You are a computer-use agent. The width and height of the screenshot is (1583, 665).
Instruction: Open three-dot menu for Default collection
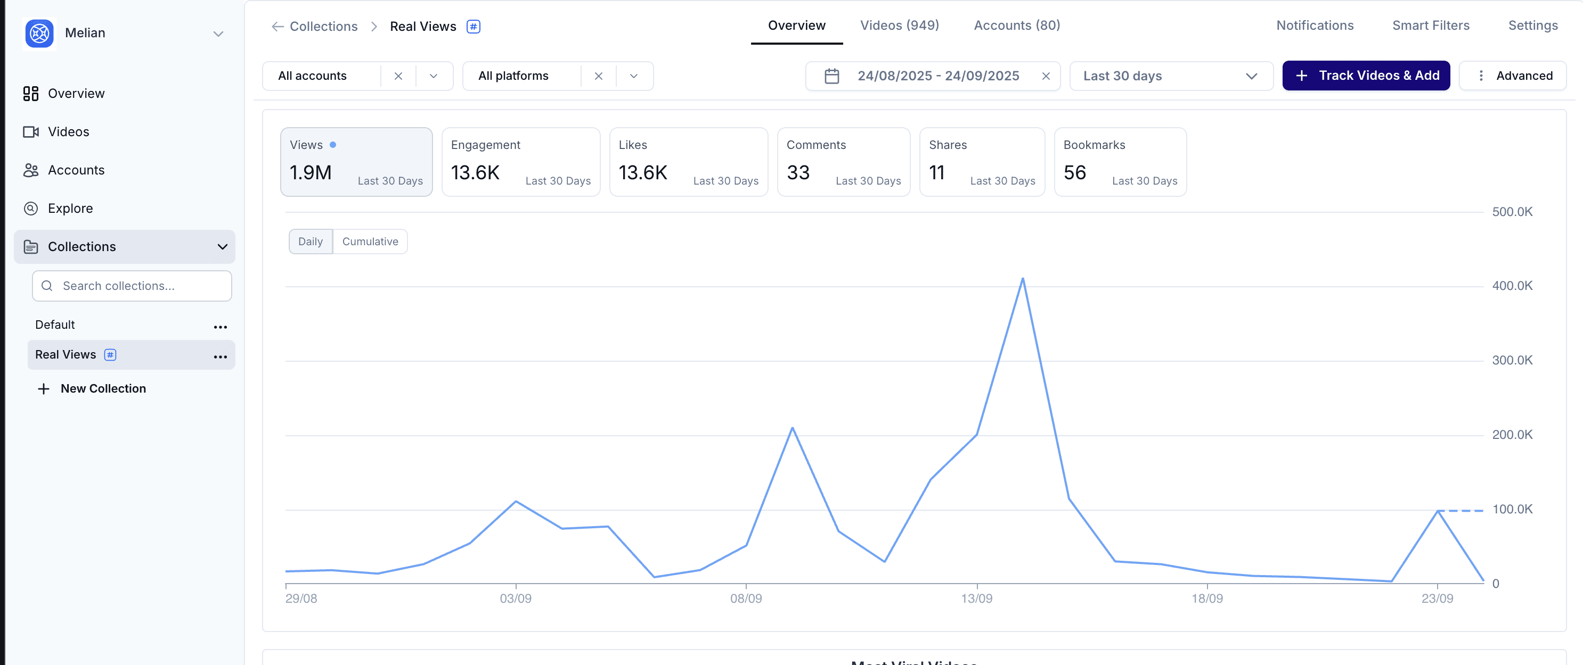220,327
